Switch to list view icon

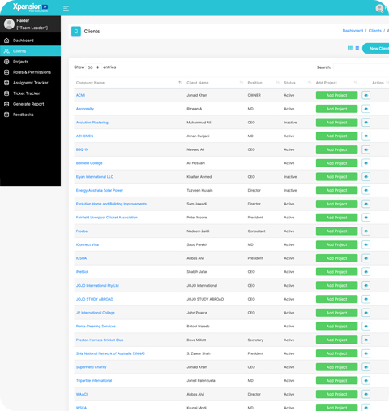pos(357,48)
